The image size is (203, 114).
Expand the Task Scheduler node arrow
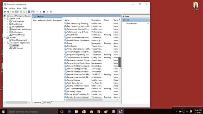coord(8,22)
